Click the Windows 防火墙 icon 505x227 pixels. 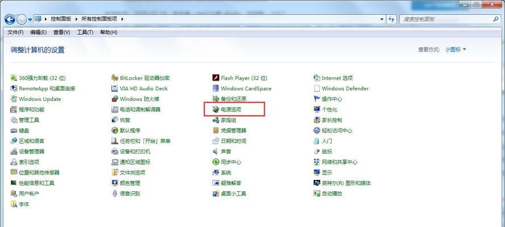click(115, 99)
